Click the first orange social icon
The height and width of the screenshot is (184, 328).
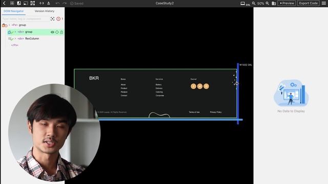pos(193,86)
